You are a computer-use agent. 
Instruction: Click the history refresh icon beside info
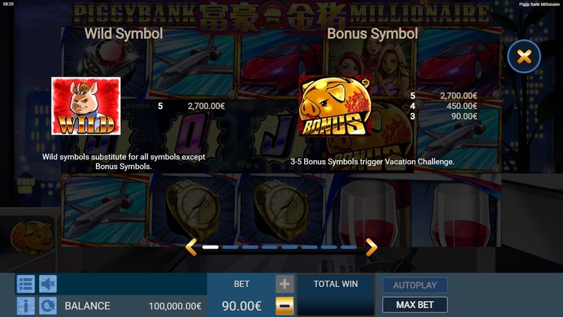click(x=48, y=306)
